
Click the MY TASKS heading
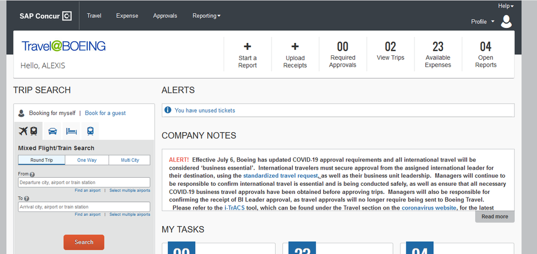[x=183, y=229]
